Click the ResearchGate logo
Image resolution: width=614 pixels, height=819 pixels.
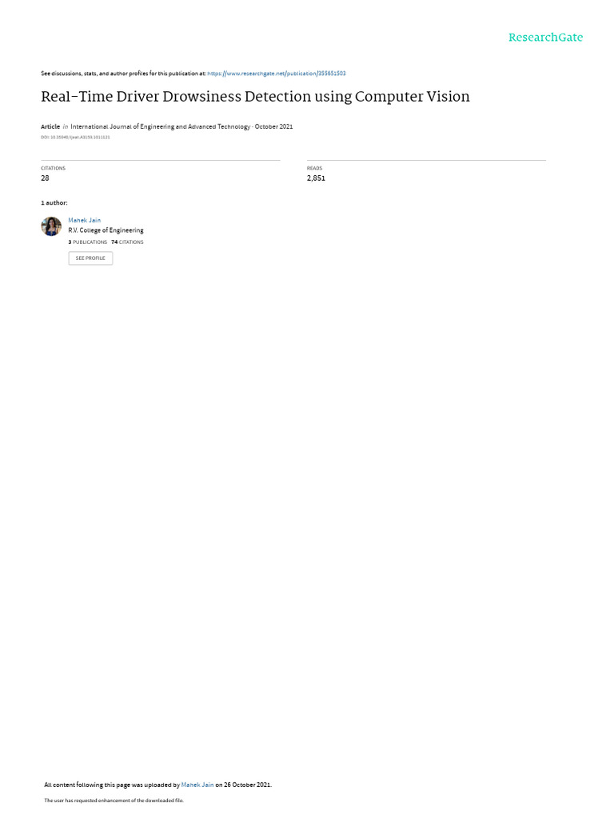coord(545,38)
